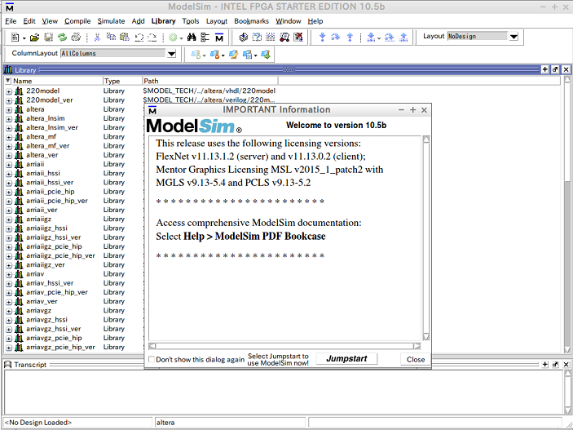Open the Bookmarks menu
Screen dimensions: 573x430
pyautogui.click(x=251, y=21)
